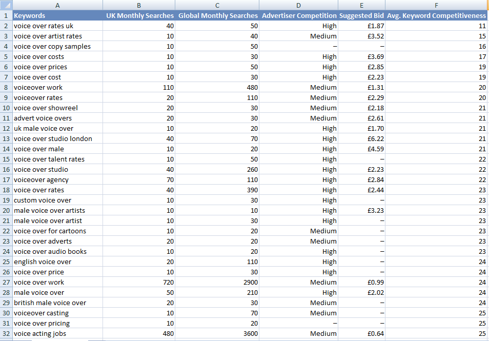
Task: Click UK searches value 110
Action: tap(139, 87)
